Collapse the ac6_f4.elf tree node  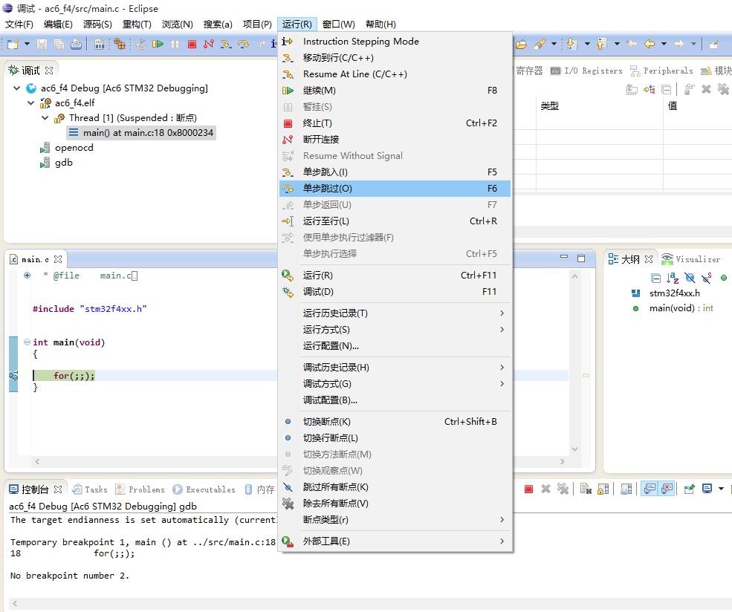[30, 103]
